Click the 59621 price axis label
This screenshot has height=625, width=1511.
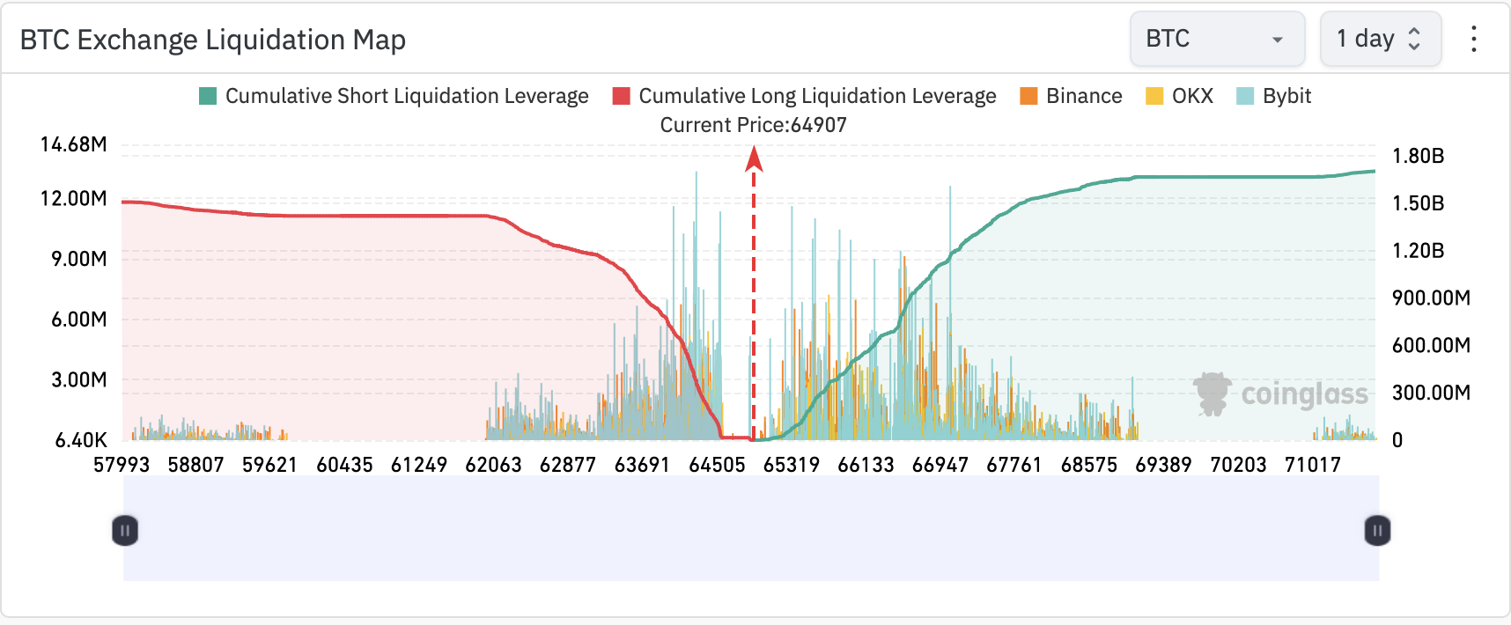point(270,465)
